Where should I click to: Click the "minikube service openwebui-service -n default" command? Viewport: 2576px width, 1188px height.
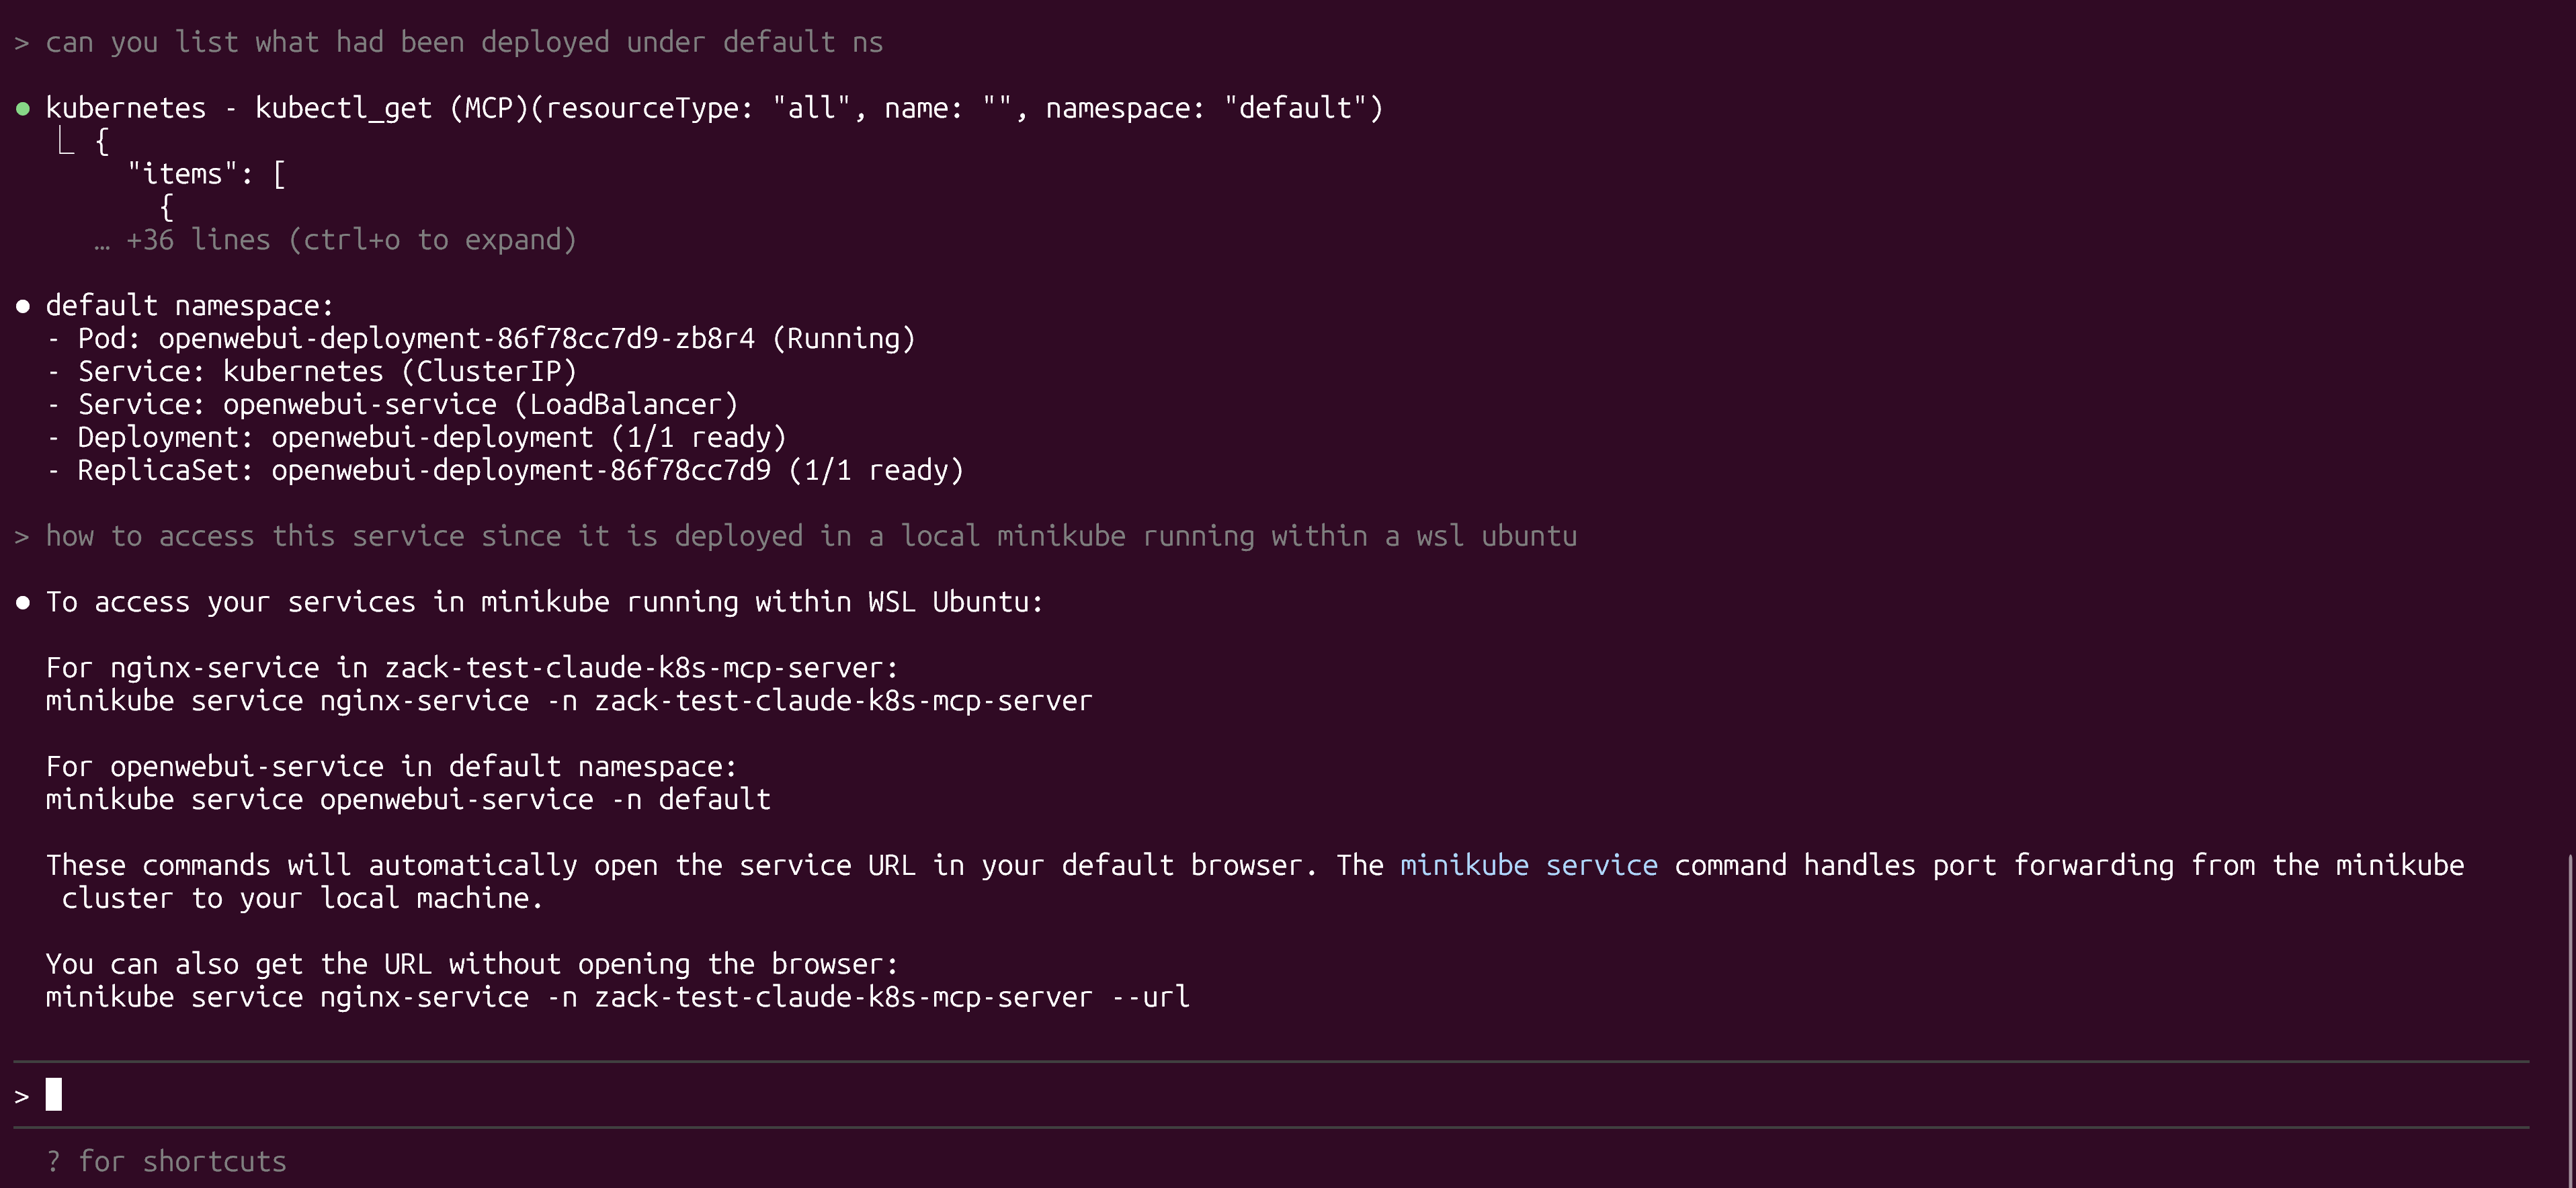coord(408,799)
